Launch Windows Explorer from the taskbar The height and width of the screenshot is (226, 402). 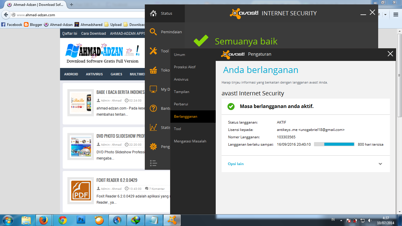26,220
